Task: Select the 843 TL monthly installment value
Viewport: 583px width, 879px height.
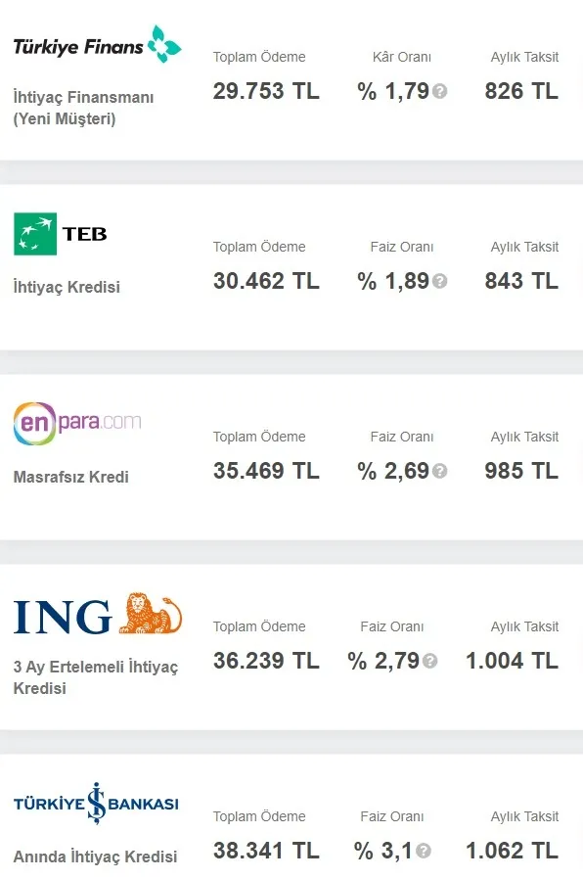Action: click(x=521, y=280)
